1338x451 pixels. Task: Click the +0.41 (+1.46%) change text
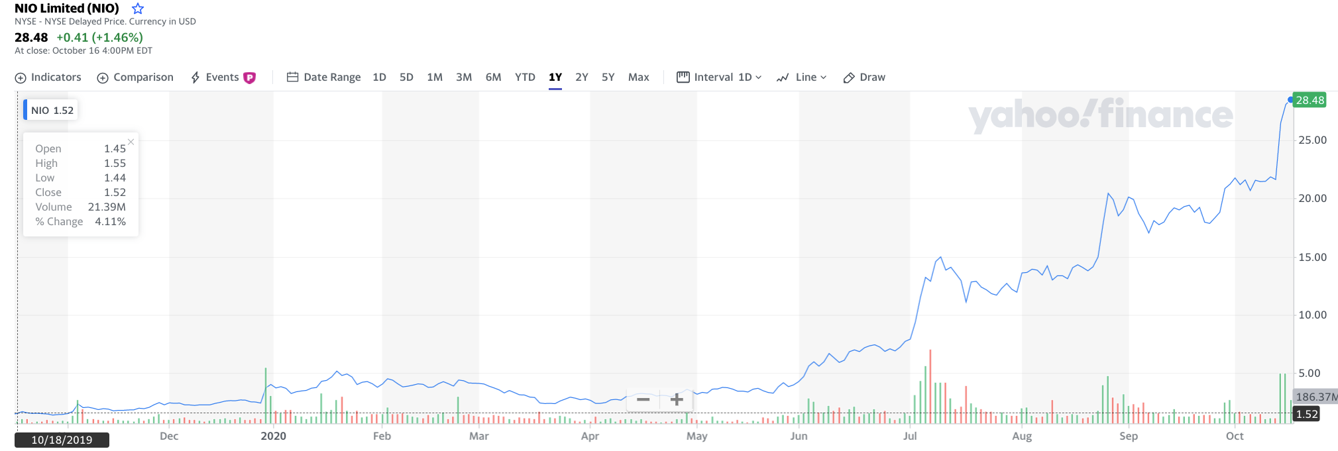[99, 38]
